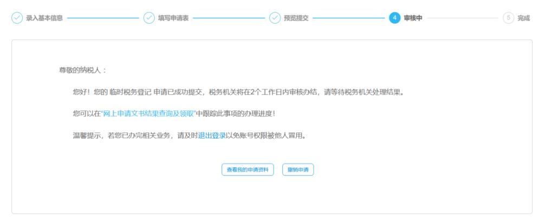The width and height of the screenshot is (539, 223).
Task: Click the checkmark icon beside 填写申请表
Action: click(x=149, y=18)
